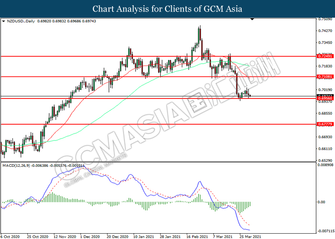Viewport: 335px width, 239px height.
Task: Click the 16 Feb 2021 date label
Action: pyautogui.click(x=197, y=237)
